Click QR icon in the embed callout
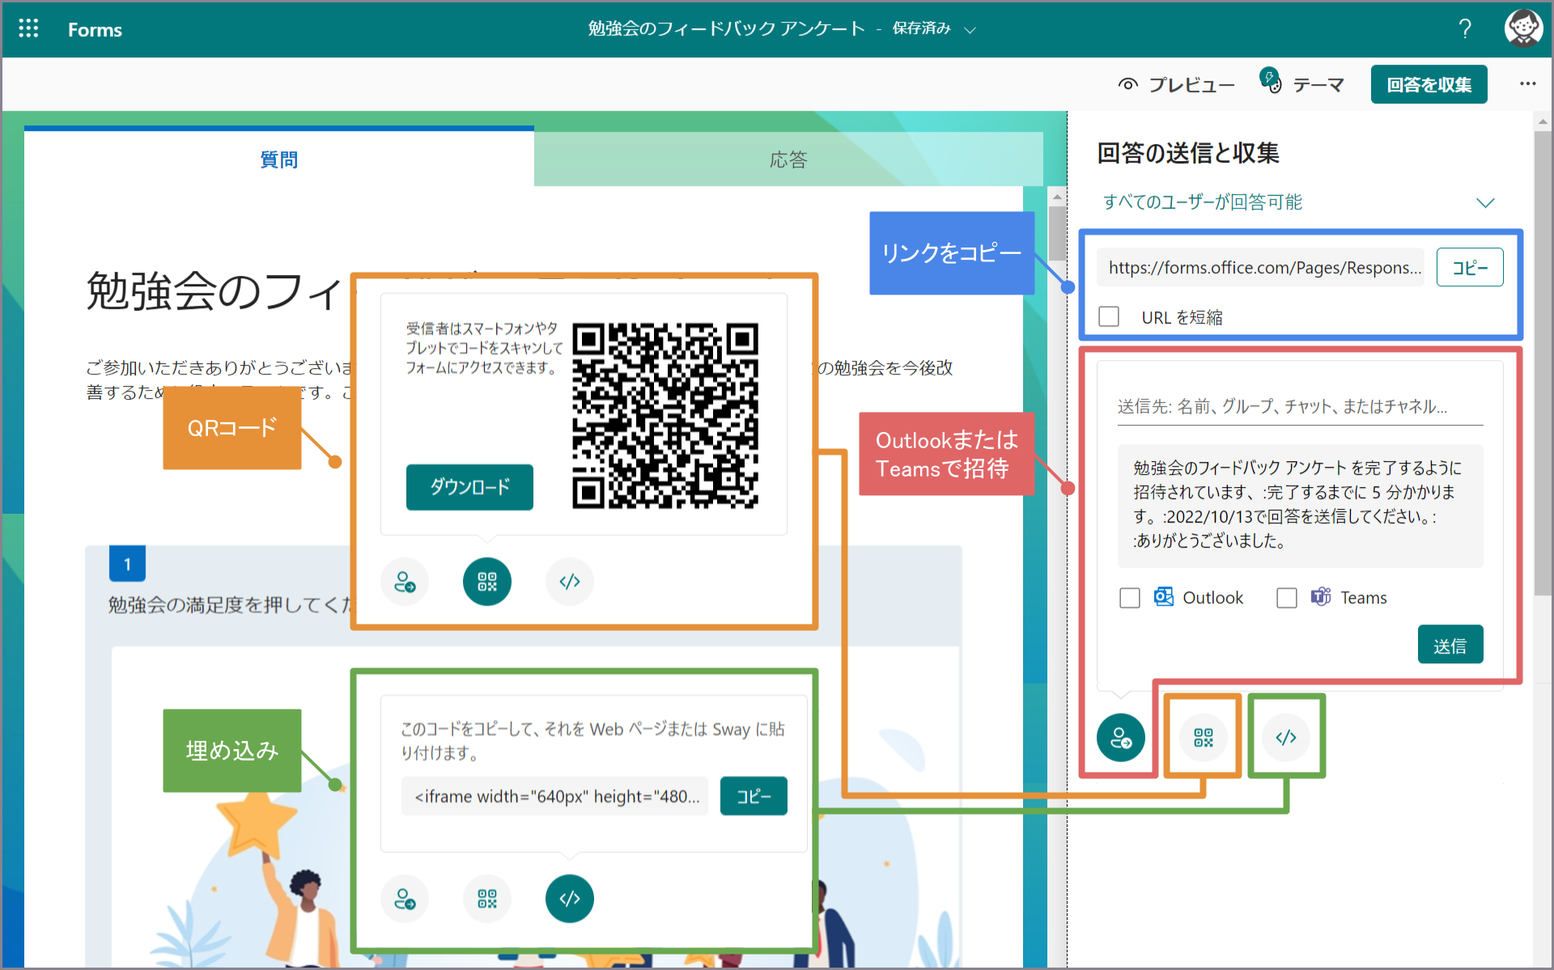The width and height of the screenshot is (1554, 970). coord(487,899)
